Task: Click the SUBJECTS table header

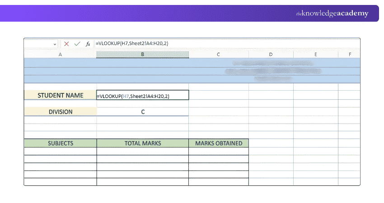Action: coord(61,143)
